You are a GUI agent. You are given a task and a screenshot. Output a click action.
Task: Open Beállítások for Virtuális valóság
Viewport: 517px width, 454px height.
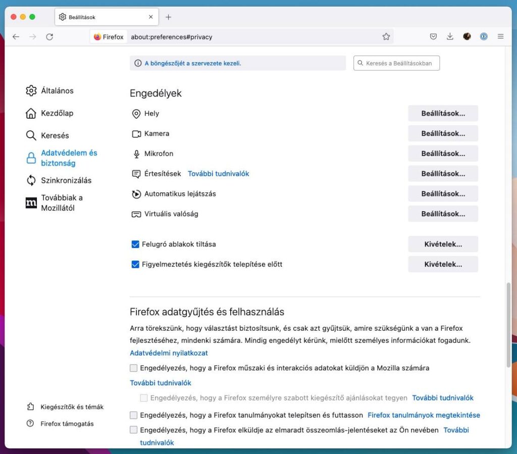[x=443, y=214]
